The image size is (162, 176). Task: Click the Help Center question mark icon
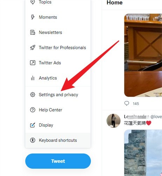pyautogui.click(x=33, y=110)
